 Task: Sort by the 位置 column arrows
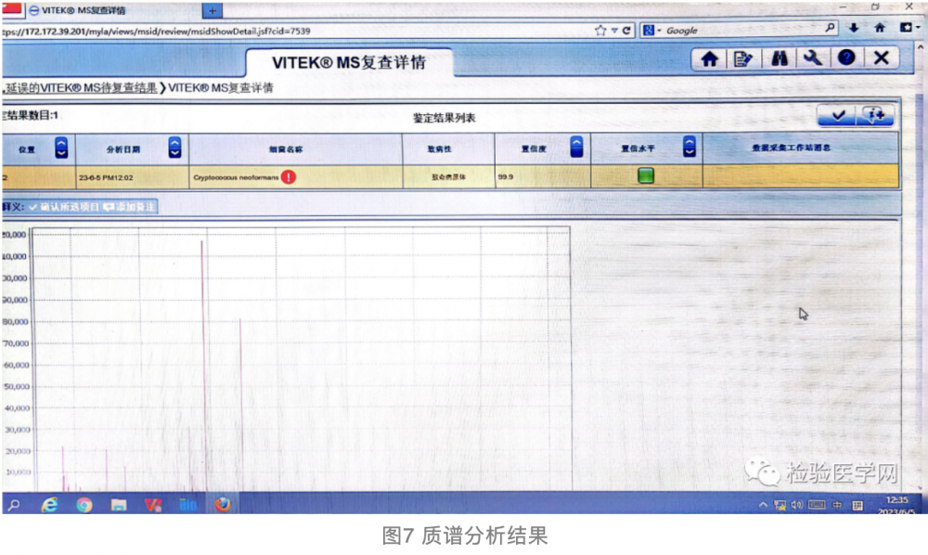click(61, 148)
